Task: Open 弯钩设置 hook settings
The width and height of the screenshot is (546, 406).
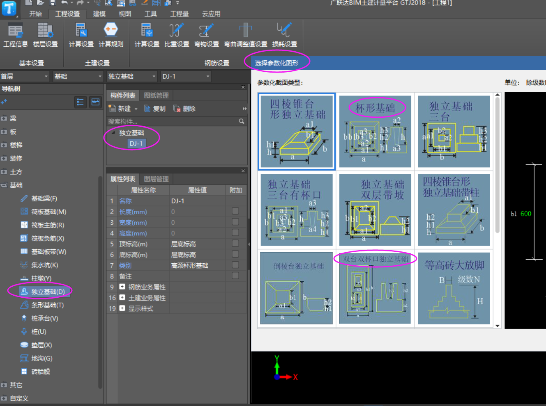Action: coord(207,35)
